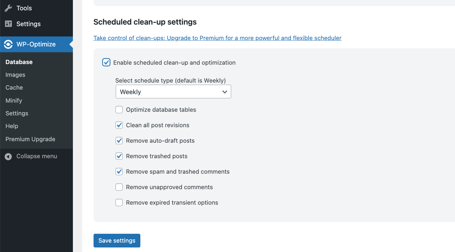Click the Collapse menu arrow icon

[x=8, y=156]
